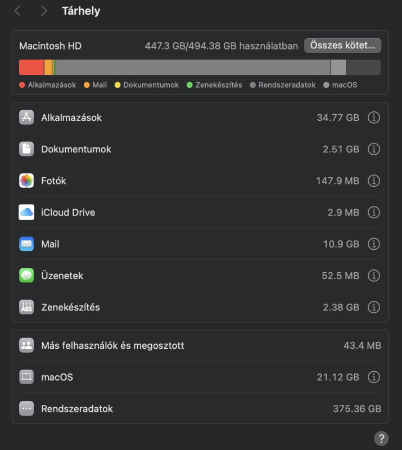Viewport: 402px width, 450px height.
Task: Click the 21.12 GB value
Action: 338,377
